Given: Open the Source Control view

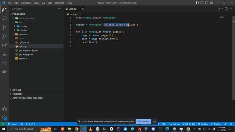Looking at the screenshot, I should (4, 27).
